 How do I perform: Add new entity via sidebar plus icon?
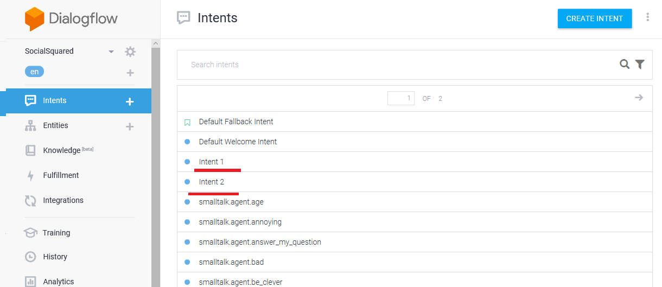click(x=130, y=126)
